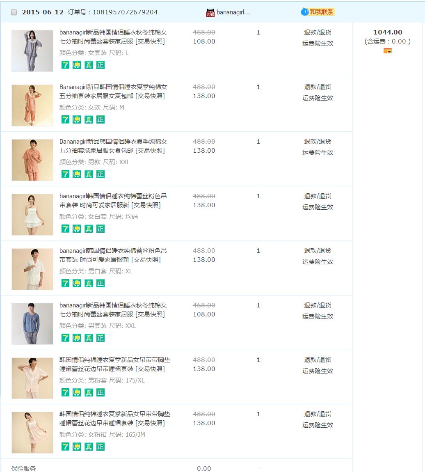This screenshot has width=425, height=472.
Task: Click the yellow shield badge under 女白套 item
Action: pos(77,229)
